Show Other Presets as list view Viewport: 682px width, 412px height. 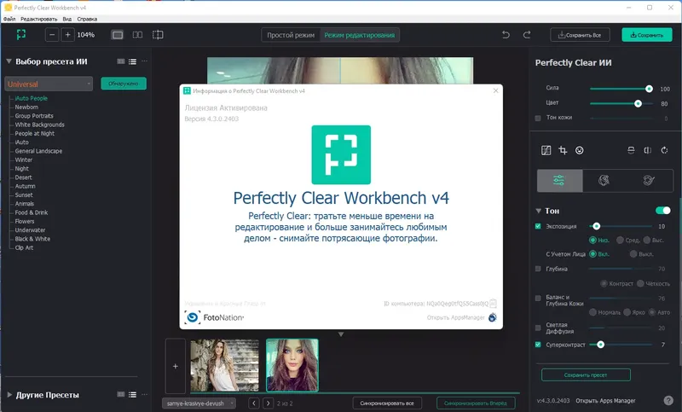click(132, 395)
